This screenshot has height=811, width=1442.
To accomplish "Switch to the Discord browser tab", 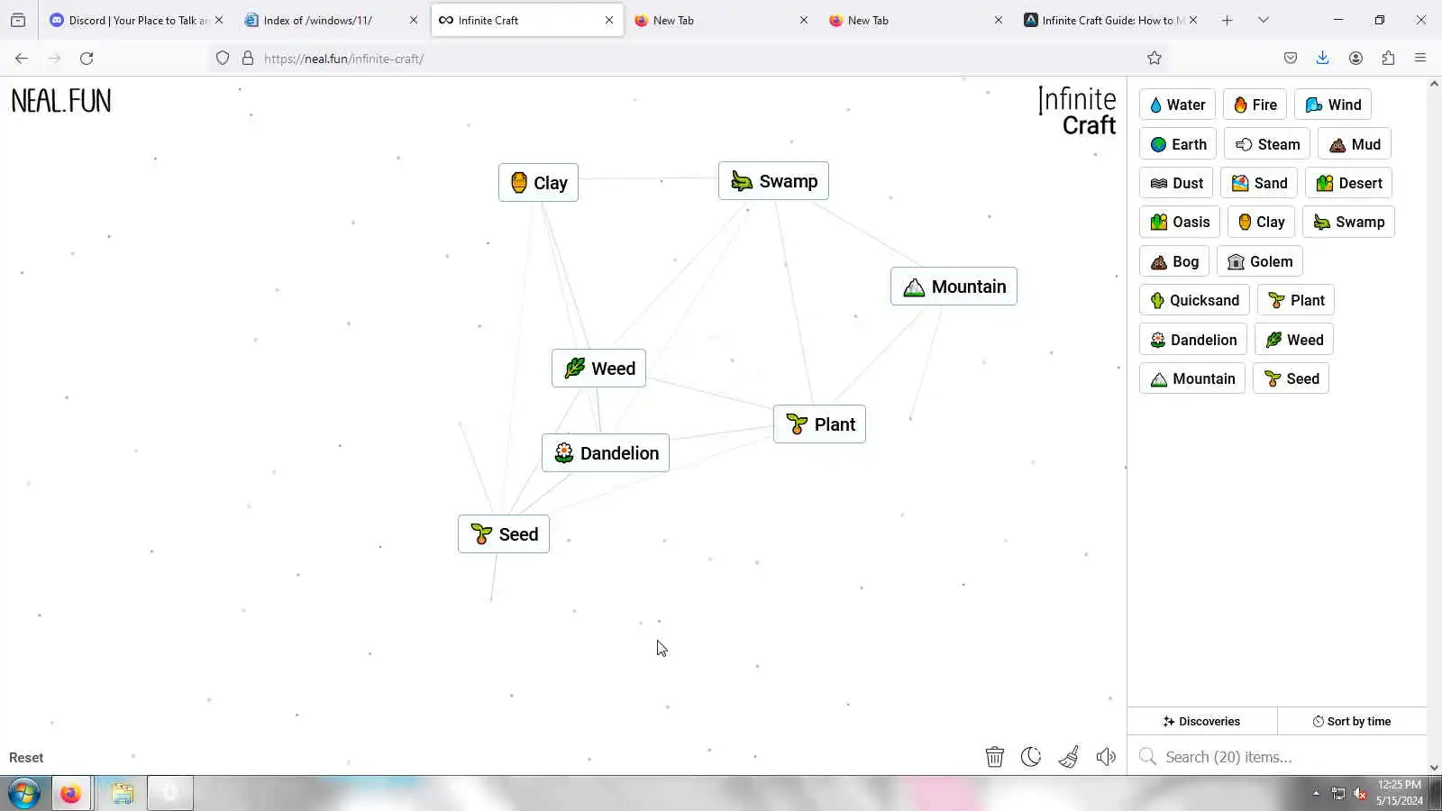I will pos(137,20).
